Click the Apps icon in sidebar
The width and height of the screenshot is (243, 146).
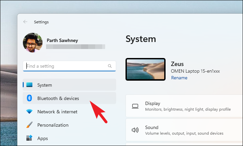[x=29, y=138]
